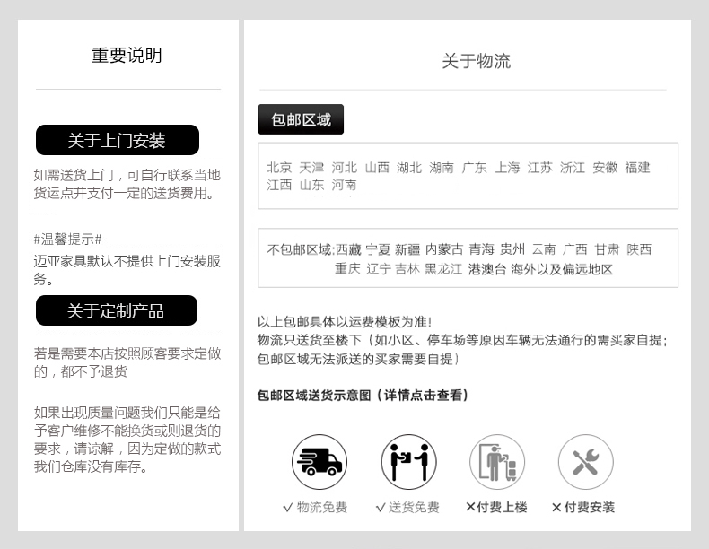This screenshot has height=549, width=709.
Task: Click the 包邮区域 black label
Action: 301,119
